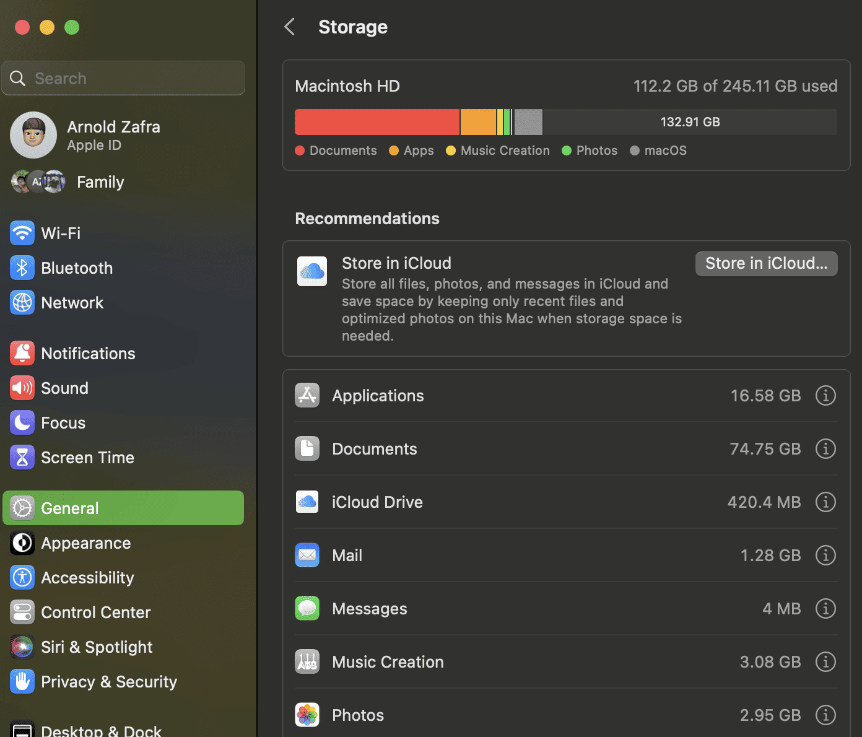Viewport: 862px width, 737px height.
Task: Click the iCloud Drive storage icon
Action: point(307,502)
